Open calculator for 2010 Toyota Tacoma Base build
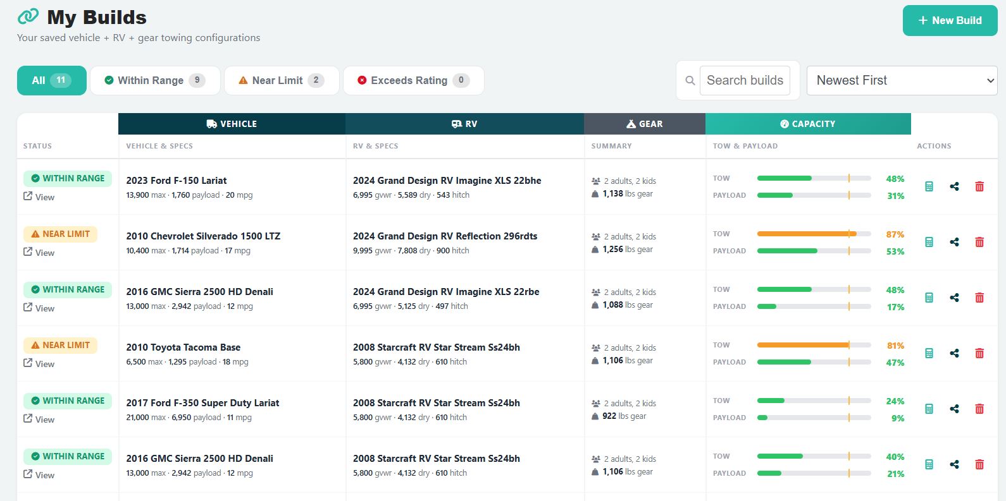This screenshot has width=1006, height=501. (929, 353)
